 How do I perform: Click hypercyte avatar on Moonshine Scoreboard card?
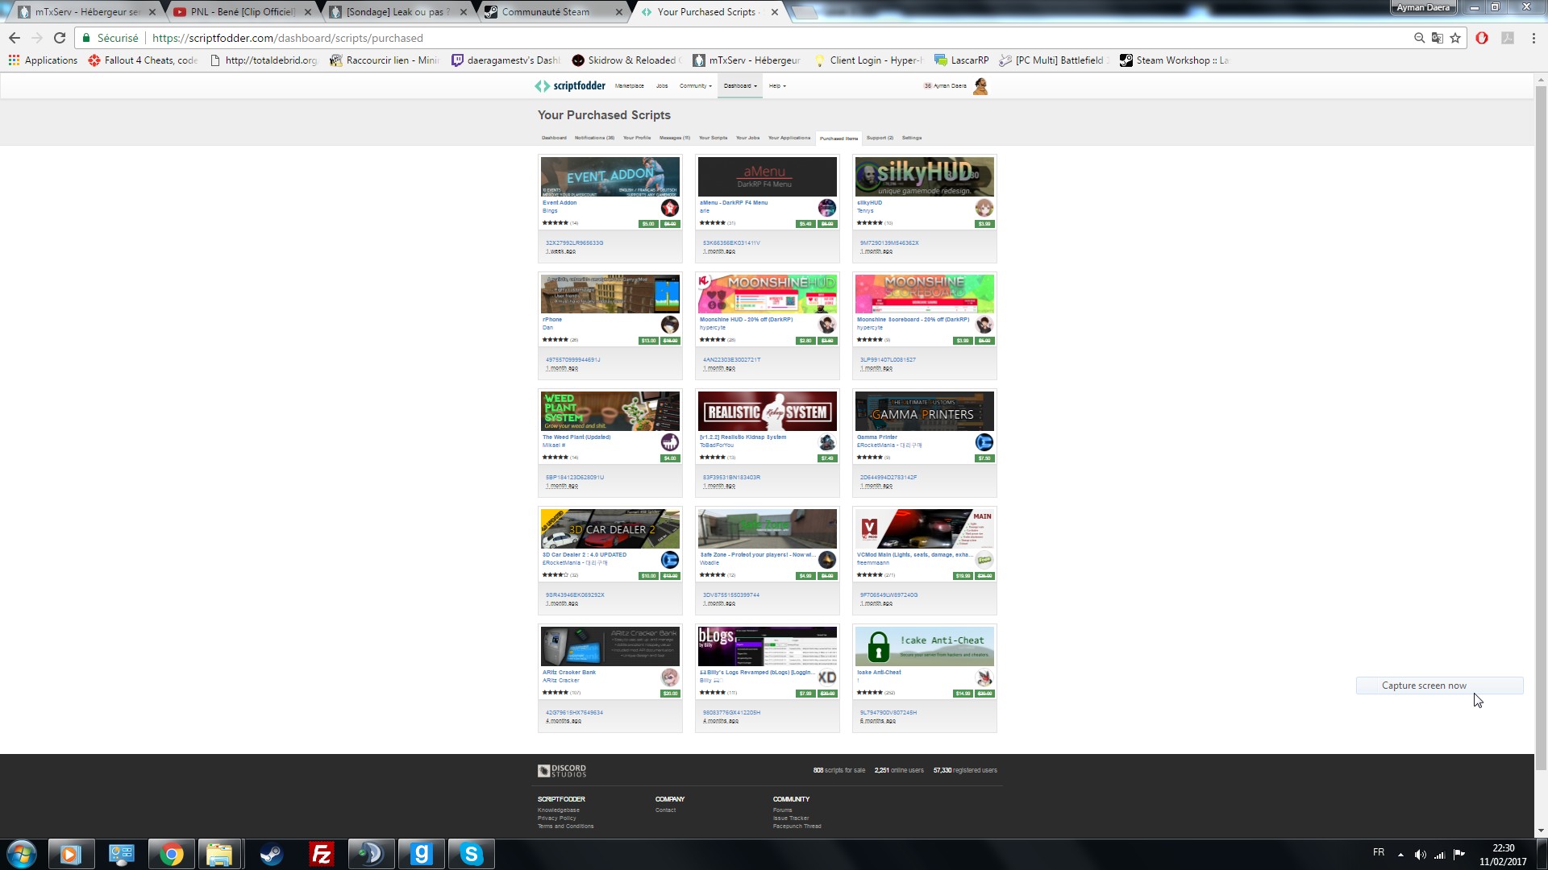(984, 325)
